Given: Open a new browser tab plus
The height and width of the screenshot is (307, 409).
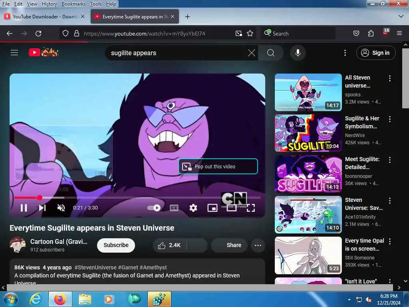Looking at the screenshot, I should coord(187,17).
